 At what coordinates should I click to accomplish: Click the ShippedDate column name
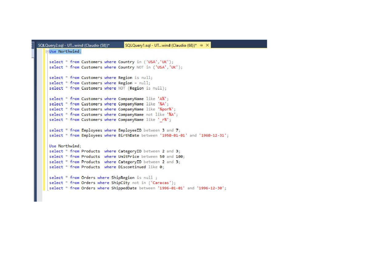tap(124, 188)
